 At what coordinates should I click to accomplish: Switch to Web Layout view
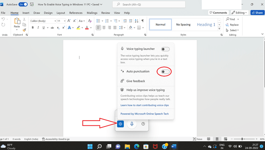tap(226, 139)
